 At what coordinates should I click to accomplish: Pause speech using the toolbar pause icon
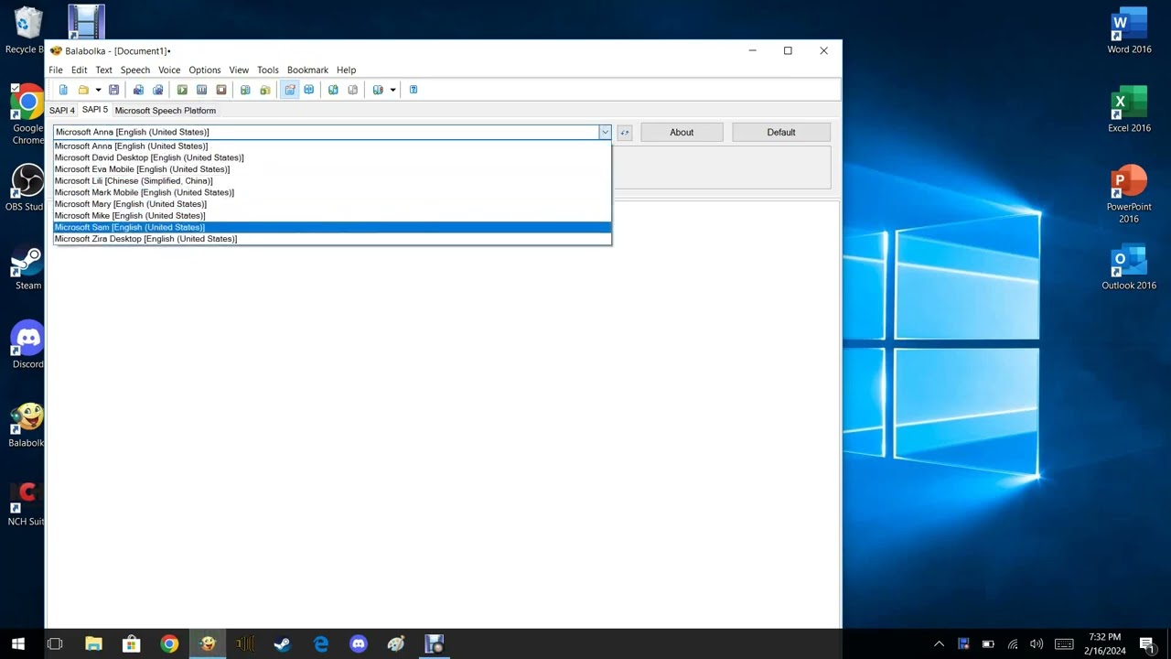(201, 90)
